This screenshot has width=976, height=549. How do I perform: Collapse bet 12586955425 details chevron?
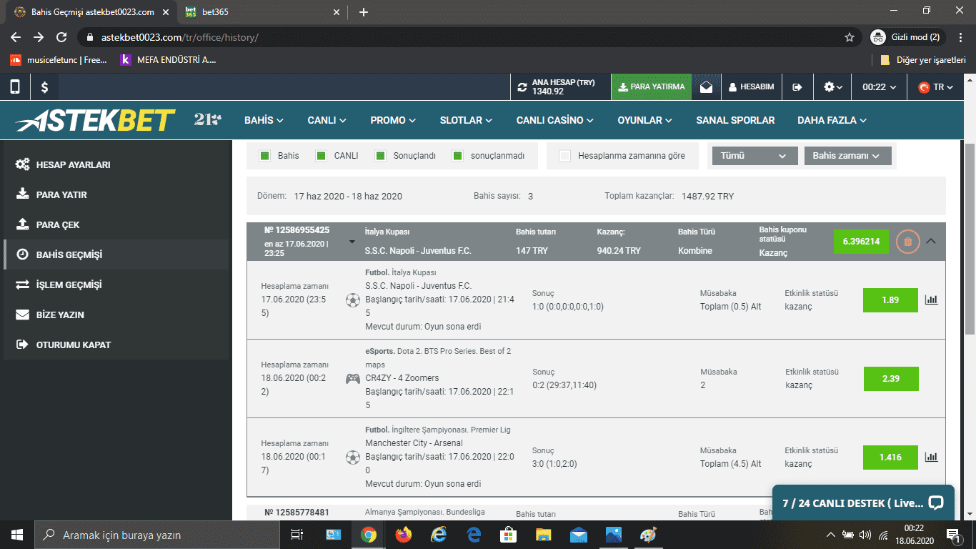coord(931,241)
